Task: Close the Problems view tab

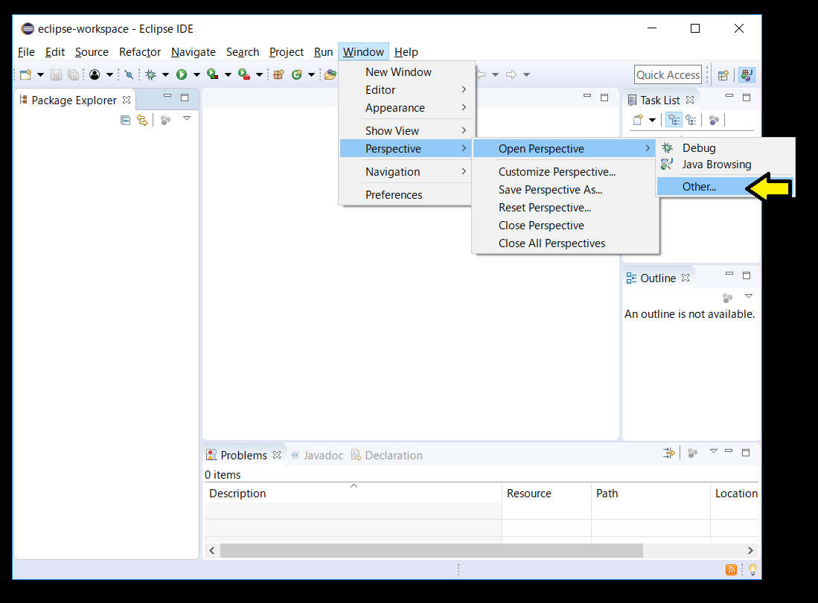Action: [277, 455]
